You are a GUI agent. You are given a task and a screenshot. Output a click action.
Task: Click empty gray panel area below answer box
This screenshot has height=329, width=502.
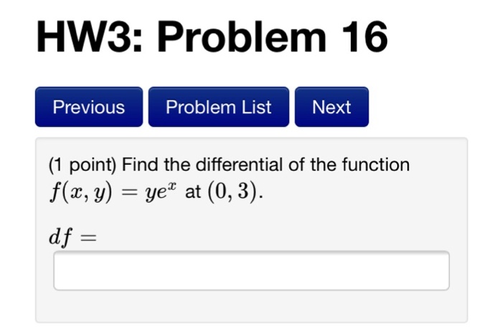point(251,307)
